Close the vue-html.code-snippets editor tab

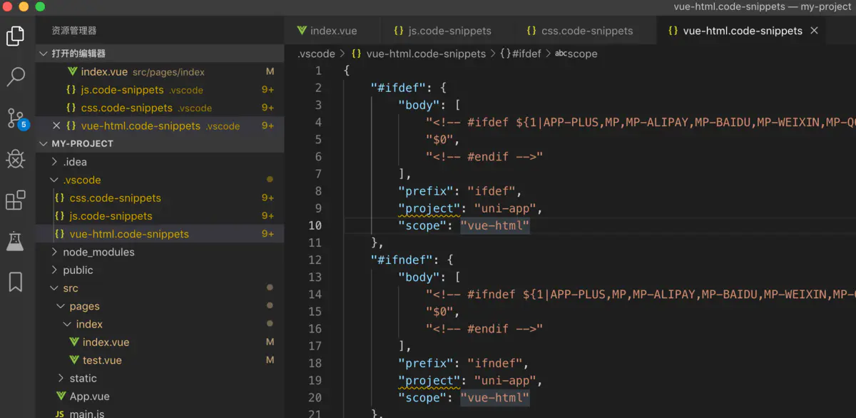[x=814, y=31]
